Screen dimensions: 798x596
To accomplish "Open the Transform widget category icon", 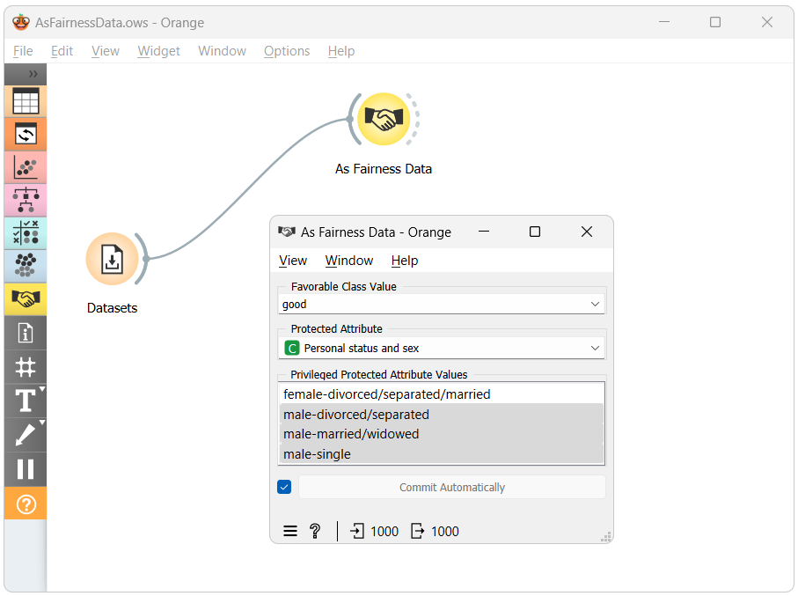I will click(x=26, y=135).
